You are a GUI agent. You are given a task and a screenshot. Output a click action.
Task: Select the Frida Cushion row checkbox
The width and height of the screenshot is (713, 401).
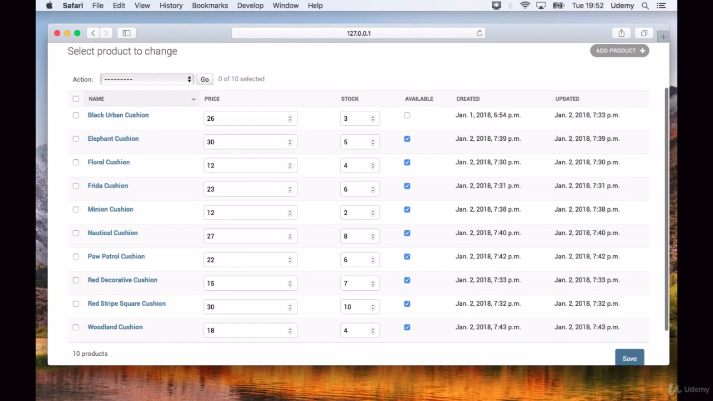(x=76, y=186)
